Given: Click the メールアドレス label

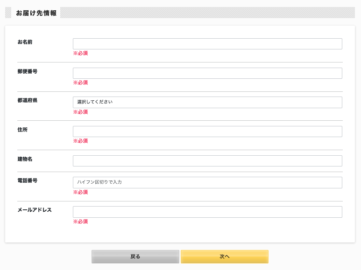Looking at the screenshot, I should tap(35, 210).
